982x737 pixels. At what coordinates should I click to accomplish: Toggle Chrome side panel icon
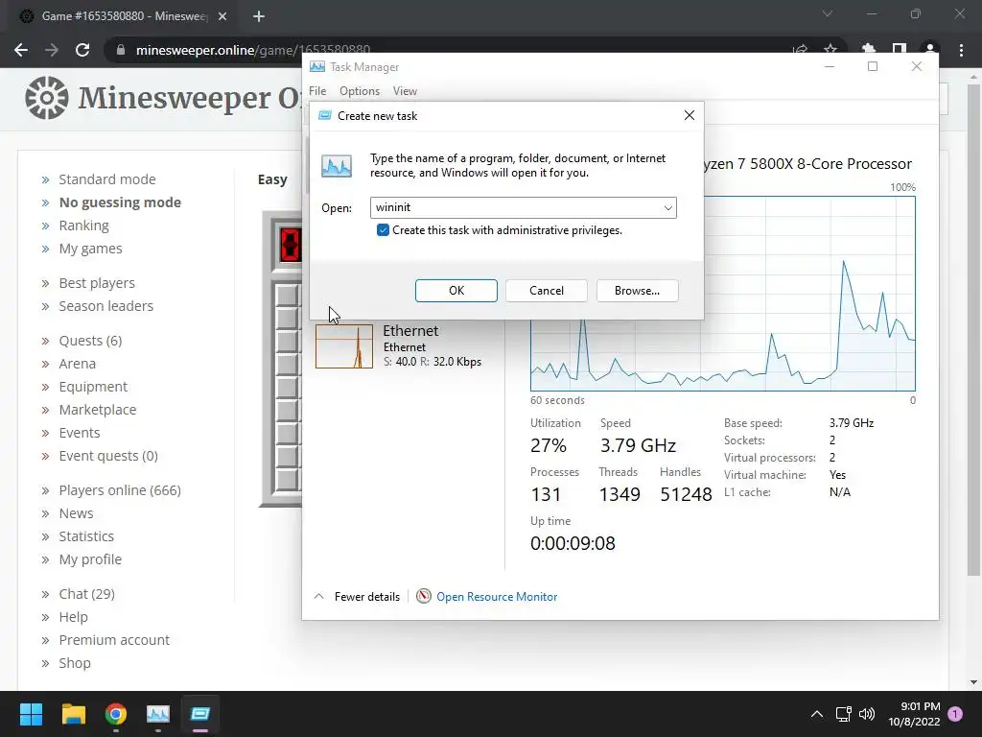900,50
